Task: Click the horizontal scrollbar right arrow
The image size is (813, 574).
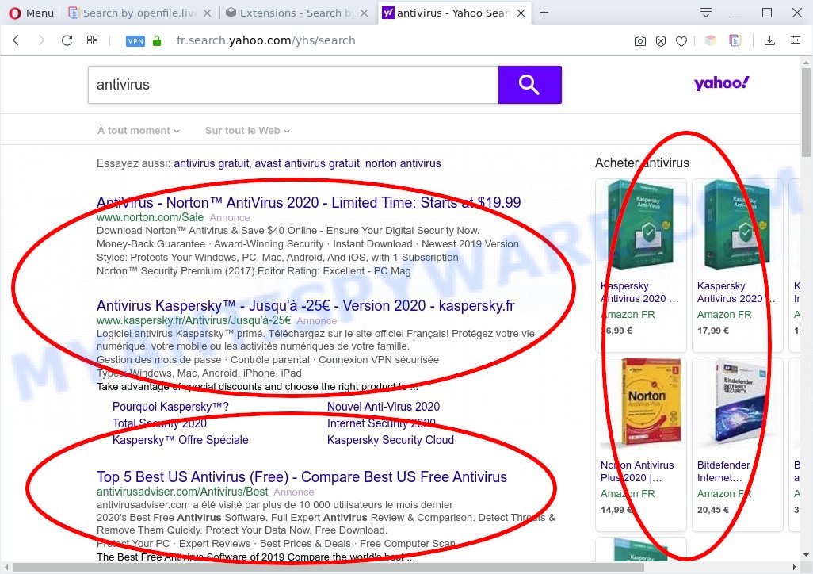Action: point(794,567)
